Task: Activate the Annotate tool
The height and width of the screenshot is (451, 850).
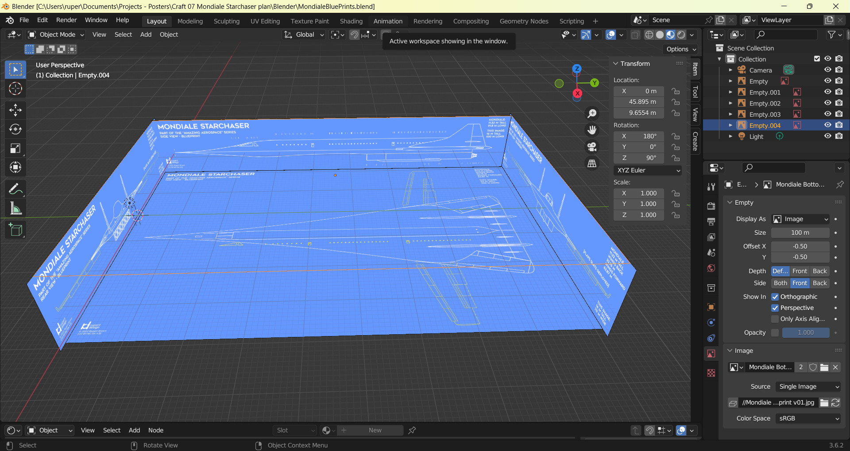Action: (x=15, y=189)
